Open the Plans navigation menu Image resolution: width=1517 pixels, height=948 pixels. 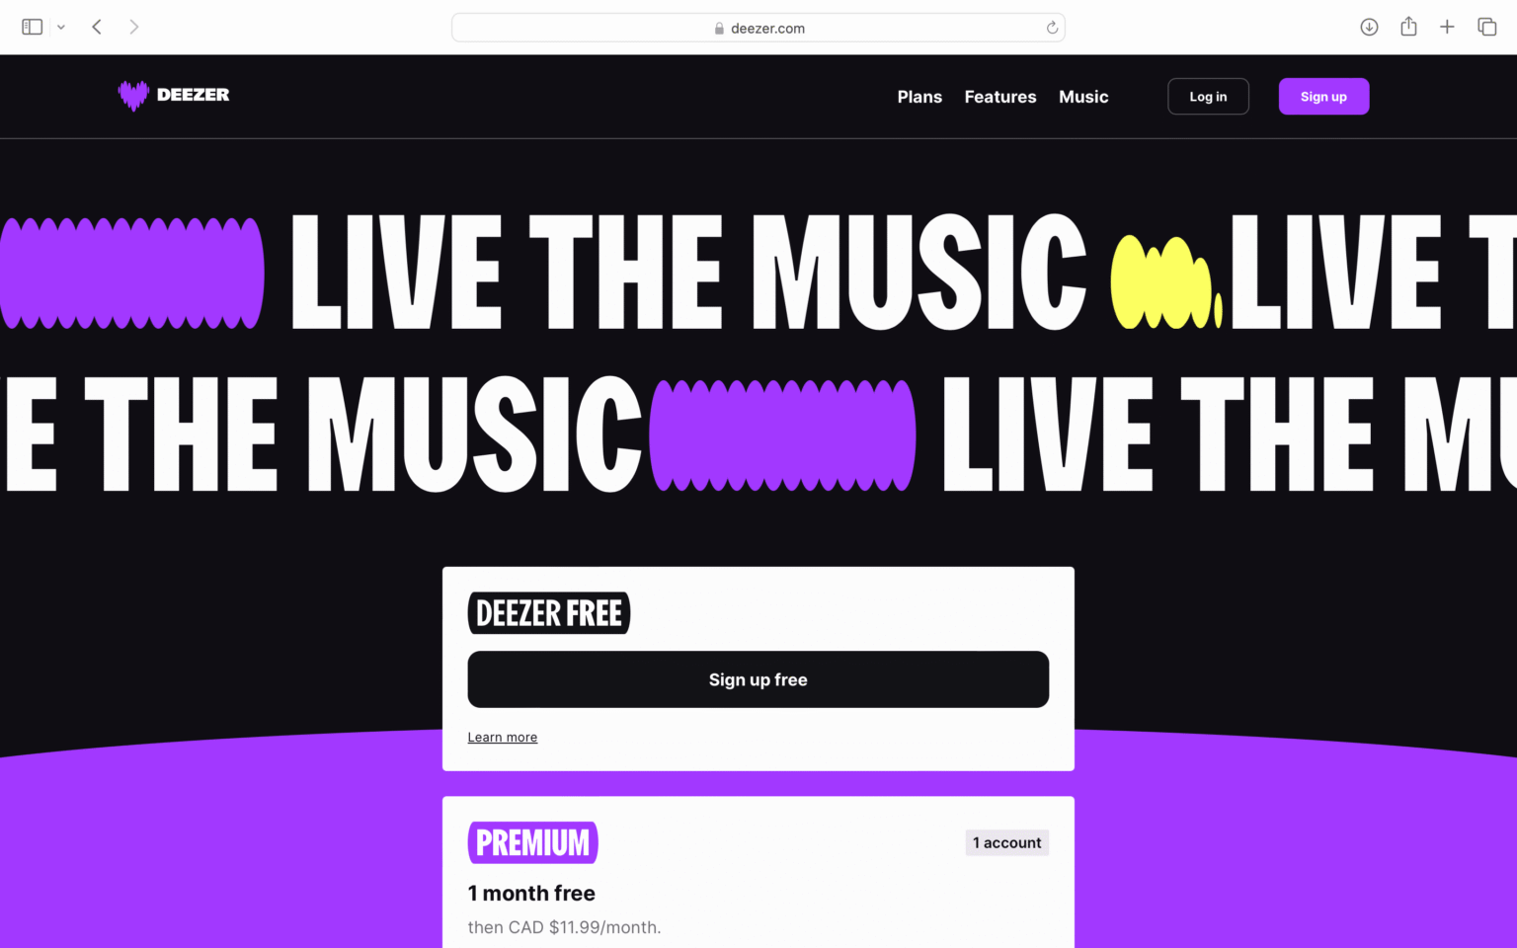coord(919,97)
